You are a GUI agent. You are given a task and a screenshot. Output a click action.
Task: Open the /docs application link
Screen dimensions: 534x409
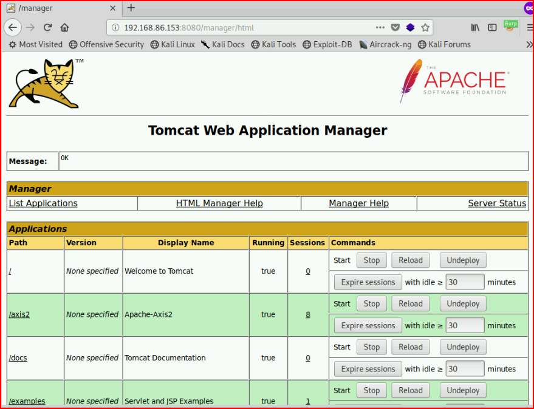pyautogui.click(x=18, y=357)
